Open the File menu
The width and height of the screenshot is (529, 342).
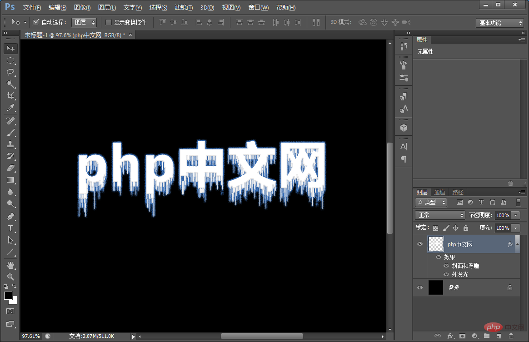(x=32, y=7)
